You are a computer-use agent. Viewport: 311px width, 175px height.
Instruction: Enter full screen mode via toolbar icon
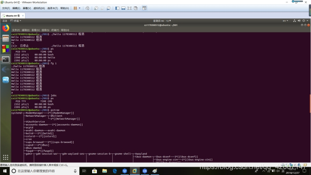click(x=129, y=8)
